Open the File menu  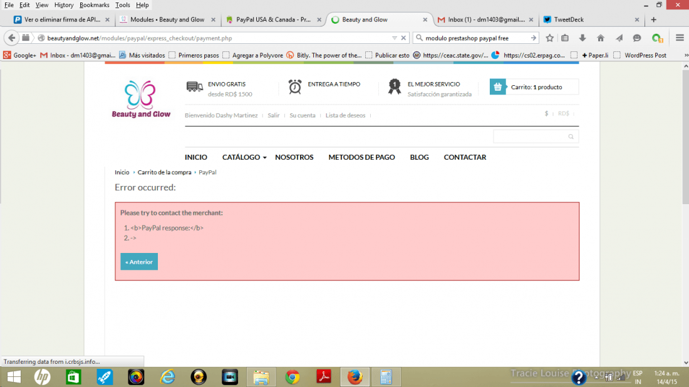9,5
